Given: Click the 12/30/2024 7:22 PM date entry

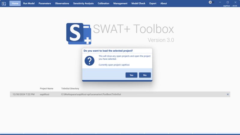Looking at the screenshot, I should coord(23,94).
